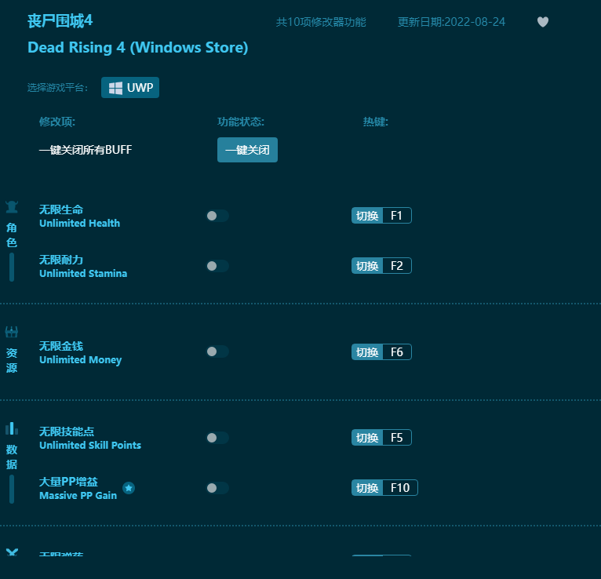Image resolution: width=601 pixels, height=579 pixels.
Task: Click the F5 hotkey switch button
Action: tap(381, 437)
